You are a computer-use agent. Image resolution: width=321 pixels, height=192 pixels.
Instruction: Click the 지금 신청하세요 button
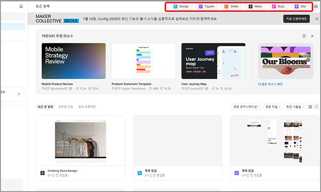(x=296, y=19)
